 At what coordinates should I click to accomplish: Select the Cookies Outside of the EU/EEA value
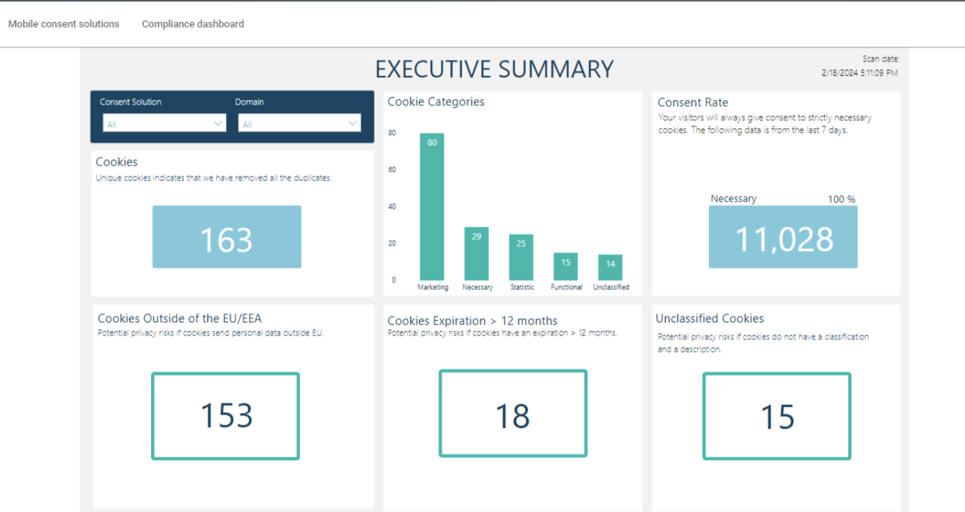(x=225, y=415)
